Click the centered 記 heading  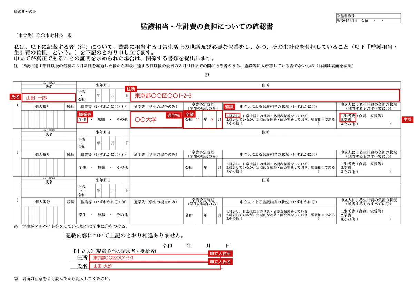click(207, 76)
